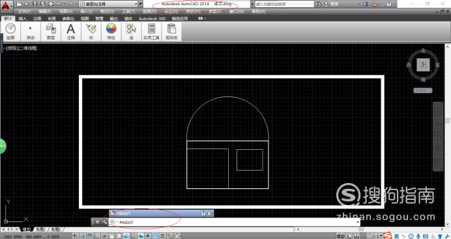Toggle the 模型 model space status button
The width and height of the screenshot is (451, 239).
point(340,236)
